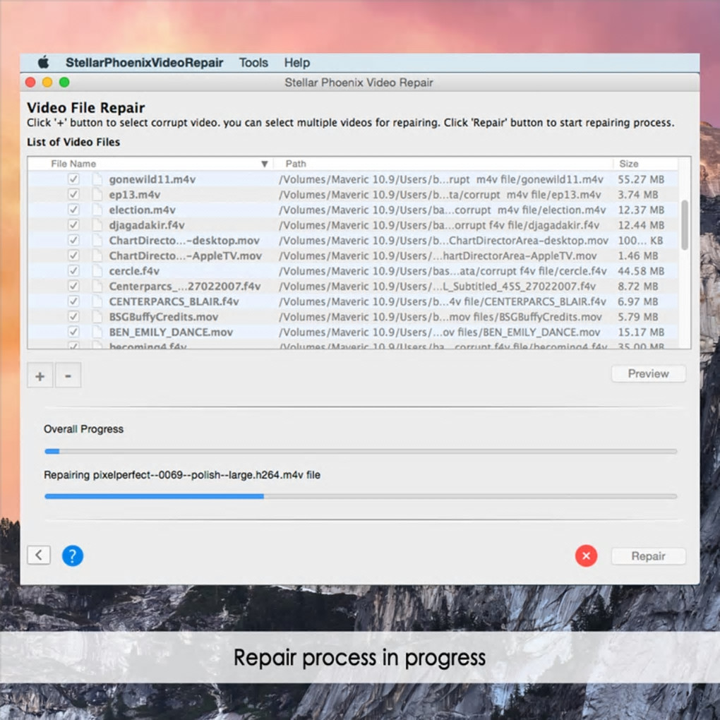720x720 pixels.
Task: Open the Apple menu
Action: [x=43, y=62]
